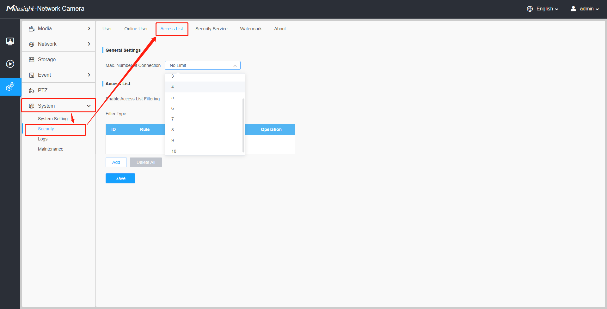The height and width of the screenshot is (309, 607).
Task: Open the PTZ menu item
Action: [x=59, y=90]
